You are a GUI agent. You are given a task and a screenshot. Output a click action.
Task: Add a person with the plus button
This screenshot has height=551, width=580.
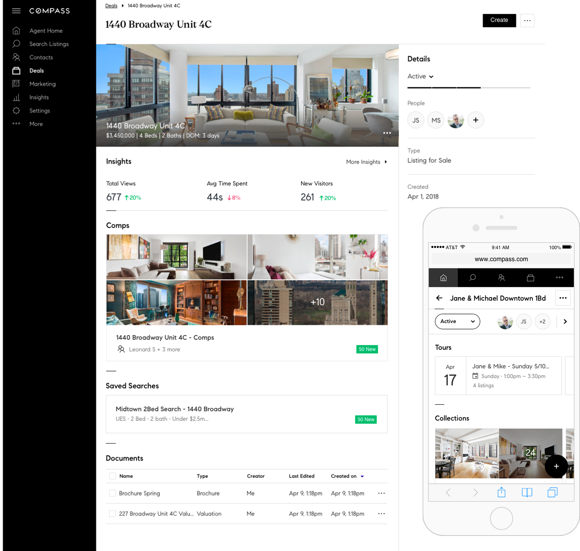pyautogui.click(x=476, y=120)
